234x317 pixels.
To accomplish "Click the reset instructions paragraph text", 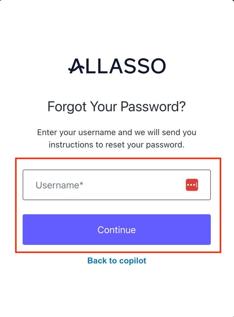I will point(117,138).
